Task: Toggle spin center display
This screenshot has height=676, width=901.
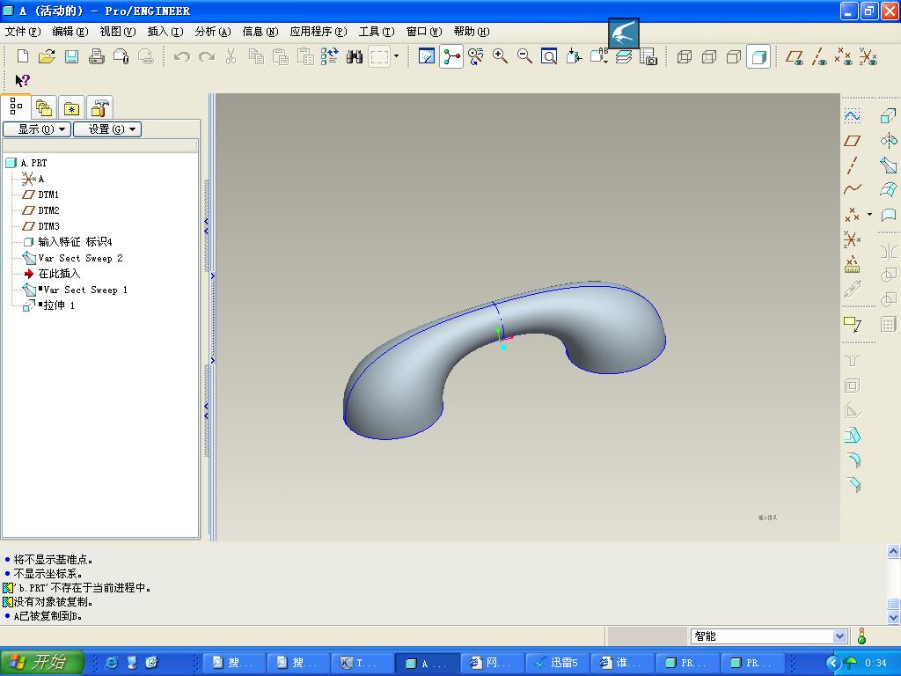Action: (451, 56)
